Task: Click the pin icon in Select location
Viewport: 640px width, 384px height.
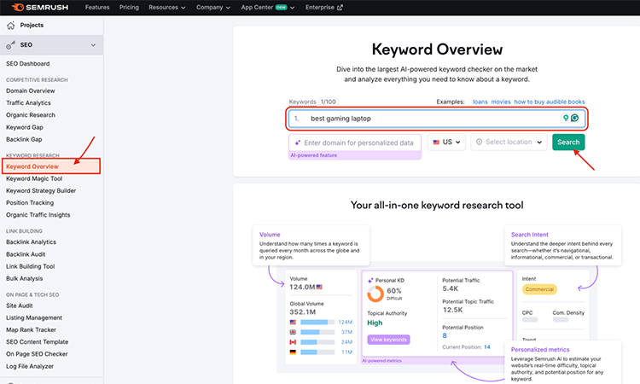Action: tap(480, 142)
